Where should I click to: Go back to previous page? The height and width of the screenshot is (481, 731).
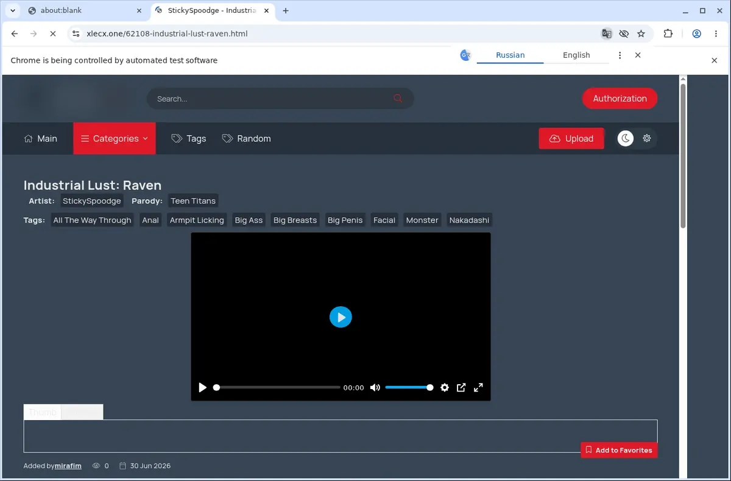click(15, 34)
